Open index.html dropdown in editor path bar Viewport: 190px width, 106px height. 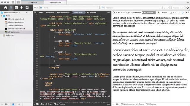(79, 12)
